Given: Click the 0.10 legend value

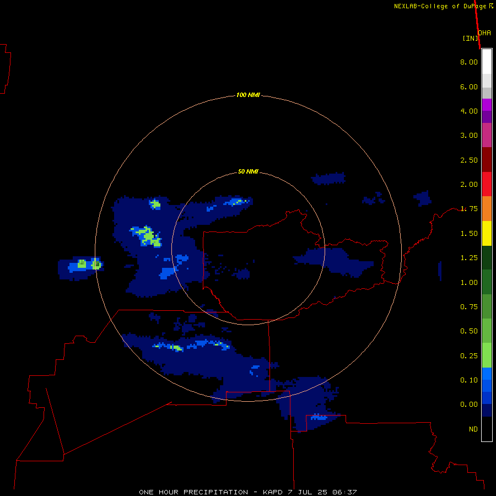Looking at the screenshot, I should [469, 380].
